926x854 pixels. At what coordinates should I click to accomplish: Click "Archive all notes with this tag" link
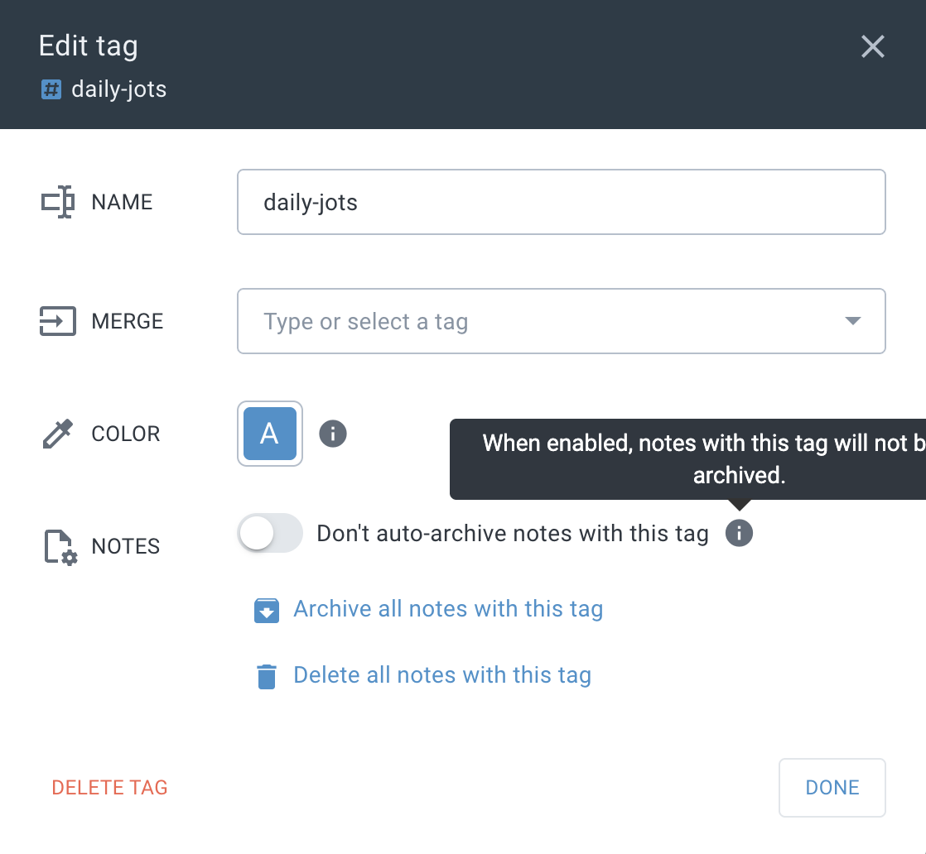448,609
